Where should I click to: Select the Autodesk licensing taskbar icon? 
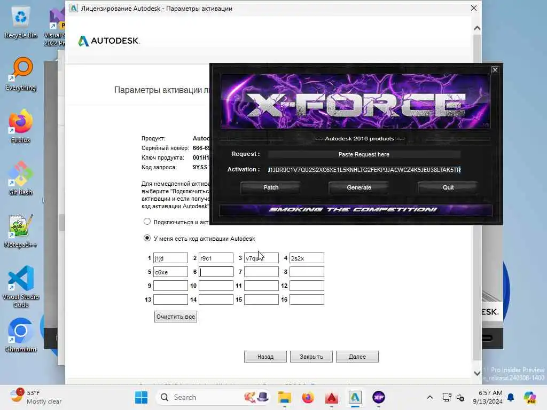coord(355,397)
